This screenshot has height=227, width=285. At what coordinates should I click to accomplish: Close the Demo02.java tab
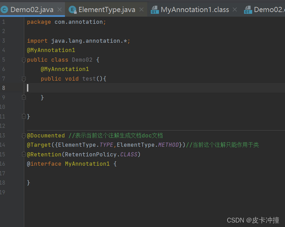click(60, 10)
